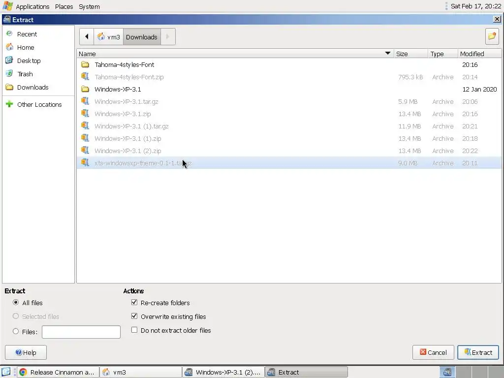
Task: Click the Help button
Action: 26,352
